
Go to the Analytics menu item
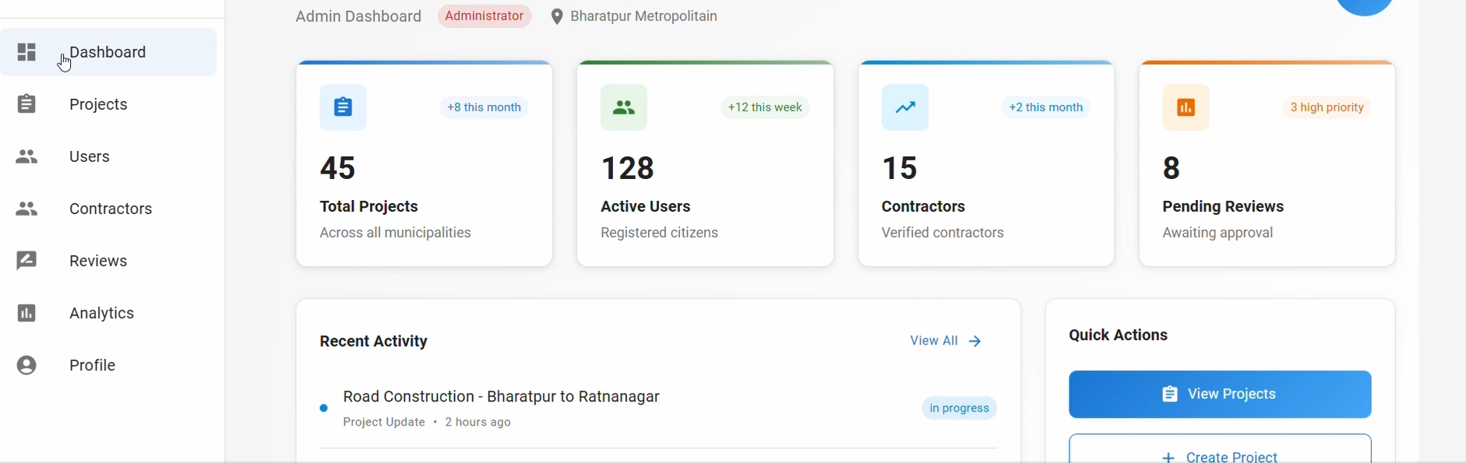(101, 314)
